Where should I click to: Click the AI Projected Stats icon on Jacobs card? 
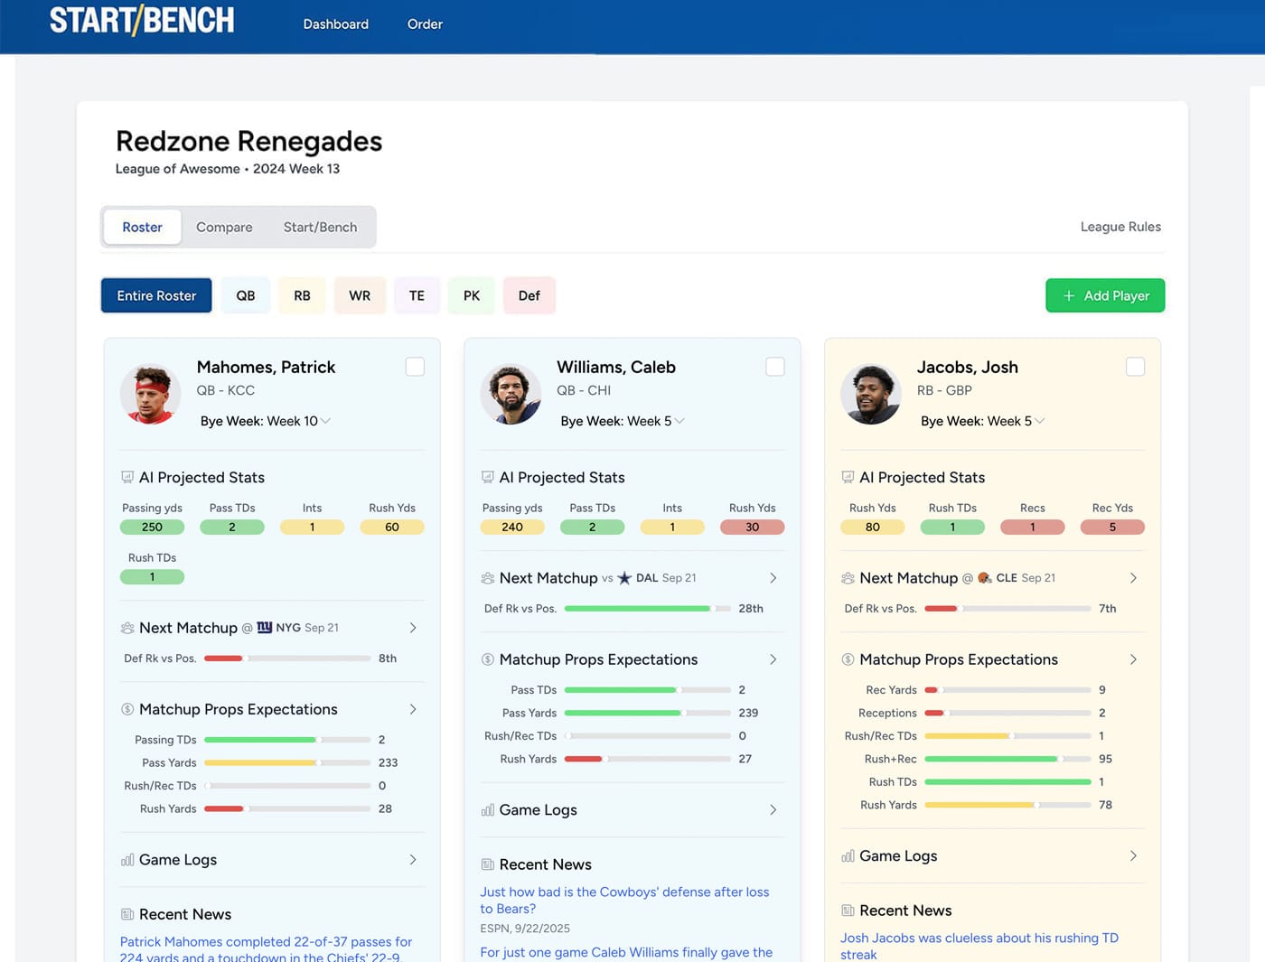point(848,477)
